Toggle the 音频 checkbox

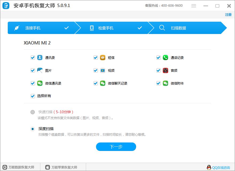159,70
